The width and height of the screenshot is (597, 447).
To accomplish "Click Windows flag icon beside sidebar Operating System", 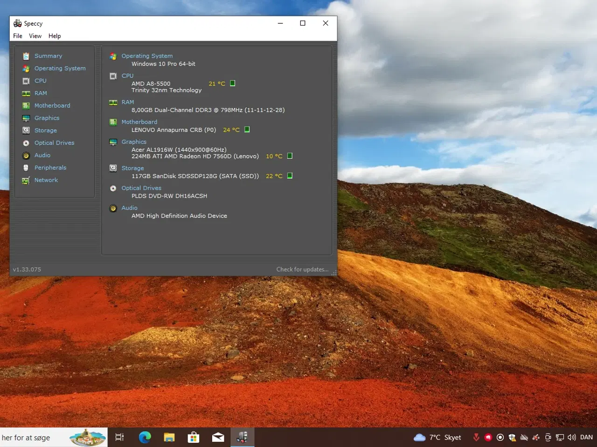I will coord(26,68).
